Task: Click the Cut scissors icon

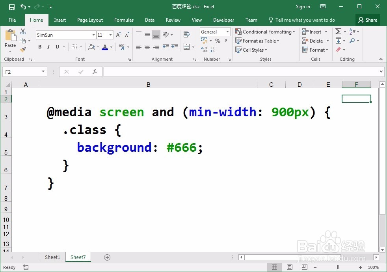Action: point(23,32)
